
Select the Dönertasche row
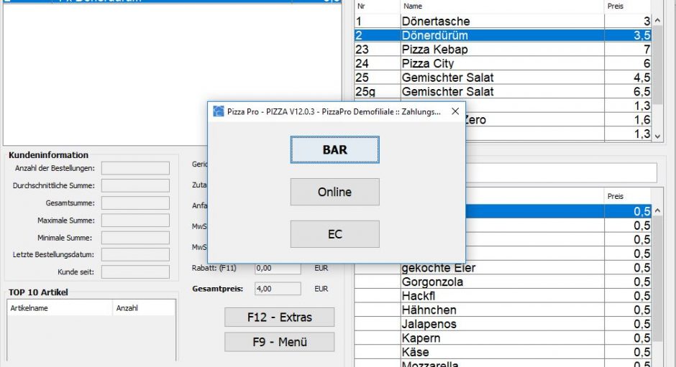(x=503, y=21)
